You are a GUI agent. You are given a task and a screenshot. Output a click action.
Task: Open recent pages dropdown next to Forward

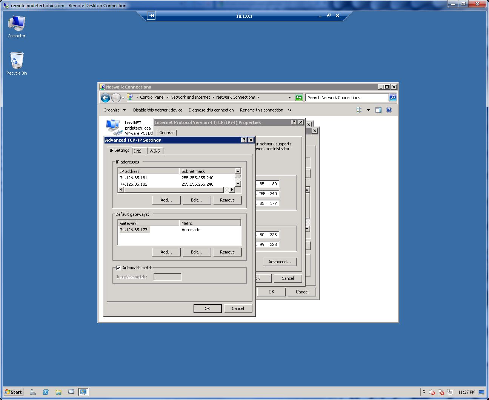pyautogui.click(x=123, y=98)
